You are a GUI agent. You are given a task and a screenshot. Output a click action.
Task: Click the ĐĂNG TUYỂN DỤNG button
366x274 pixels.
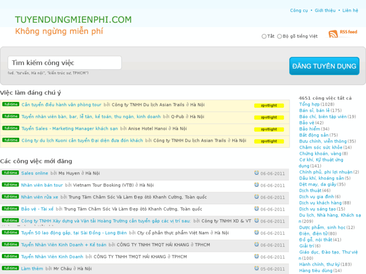tap(324, 66)
